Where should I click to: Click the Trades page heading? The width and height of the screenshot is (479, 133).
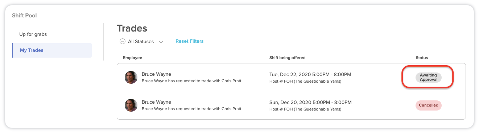coord(132,28)
